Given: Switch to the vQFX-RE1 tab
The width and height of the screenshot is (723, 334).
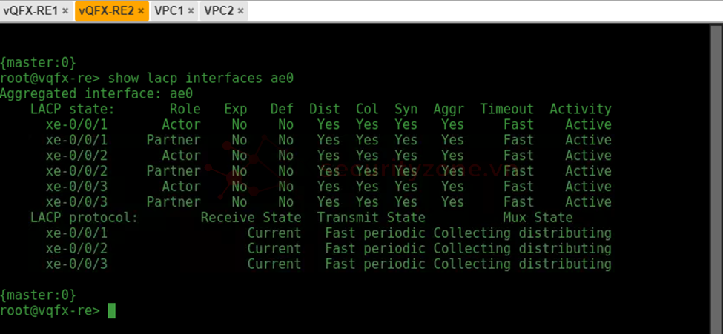Looking at the screenshot, I should tap(30, 10).
